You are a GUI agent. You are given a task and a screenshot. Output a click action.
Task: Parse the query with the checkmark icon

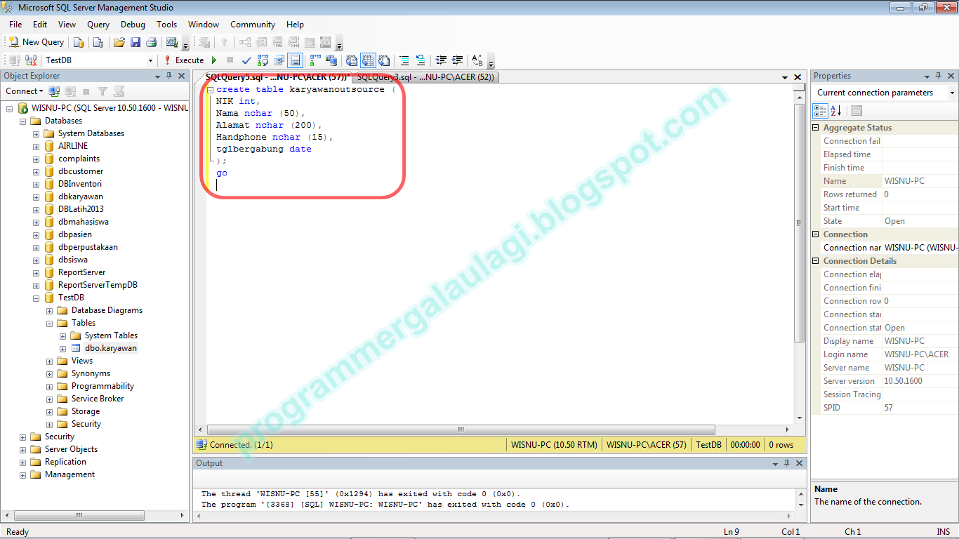click(245, 60)
